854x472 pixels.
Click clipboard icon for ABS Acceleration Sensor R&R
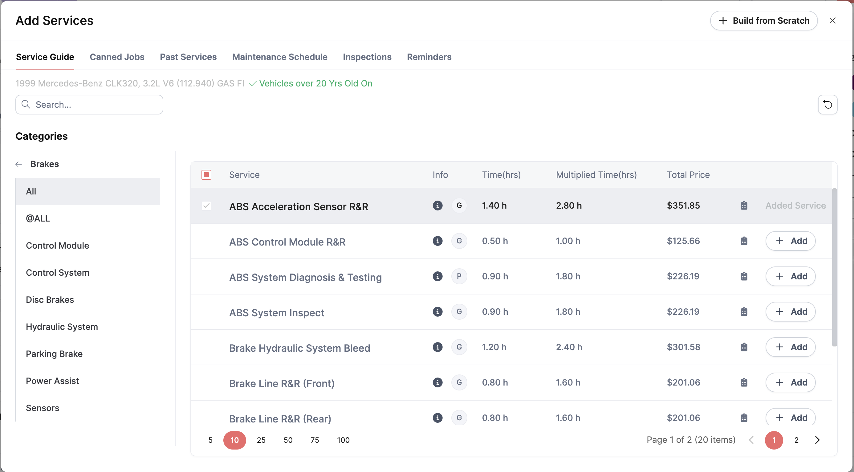click(744, 206)
